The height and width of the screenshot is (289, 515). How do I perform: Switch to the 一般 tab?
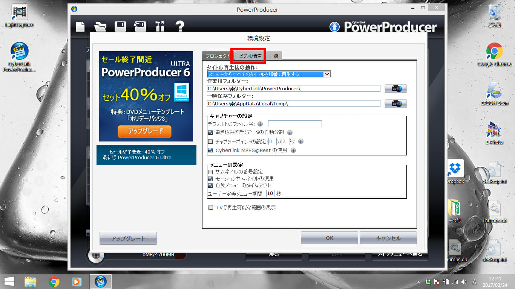pyautogui.click(x=274, y=56)
